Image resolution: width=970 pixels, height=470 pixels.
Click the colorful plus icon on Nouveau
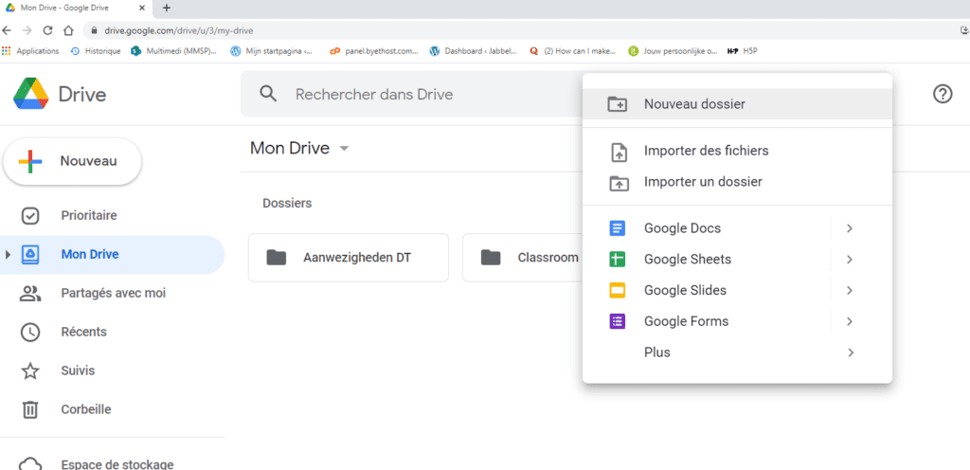30,161
